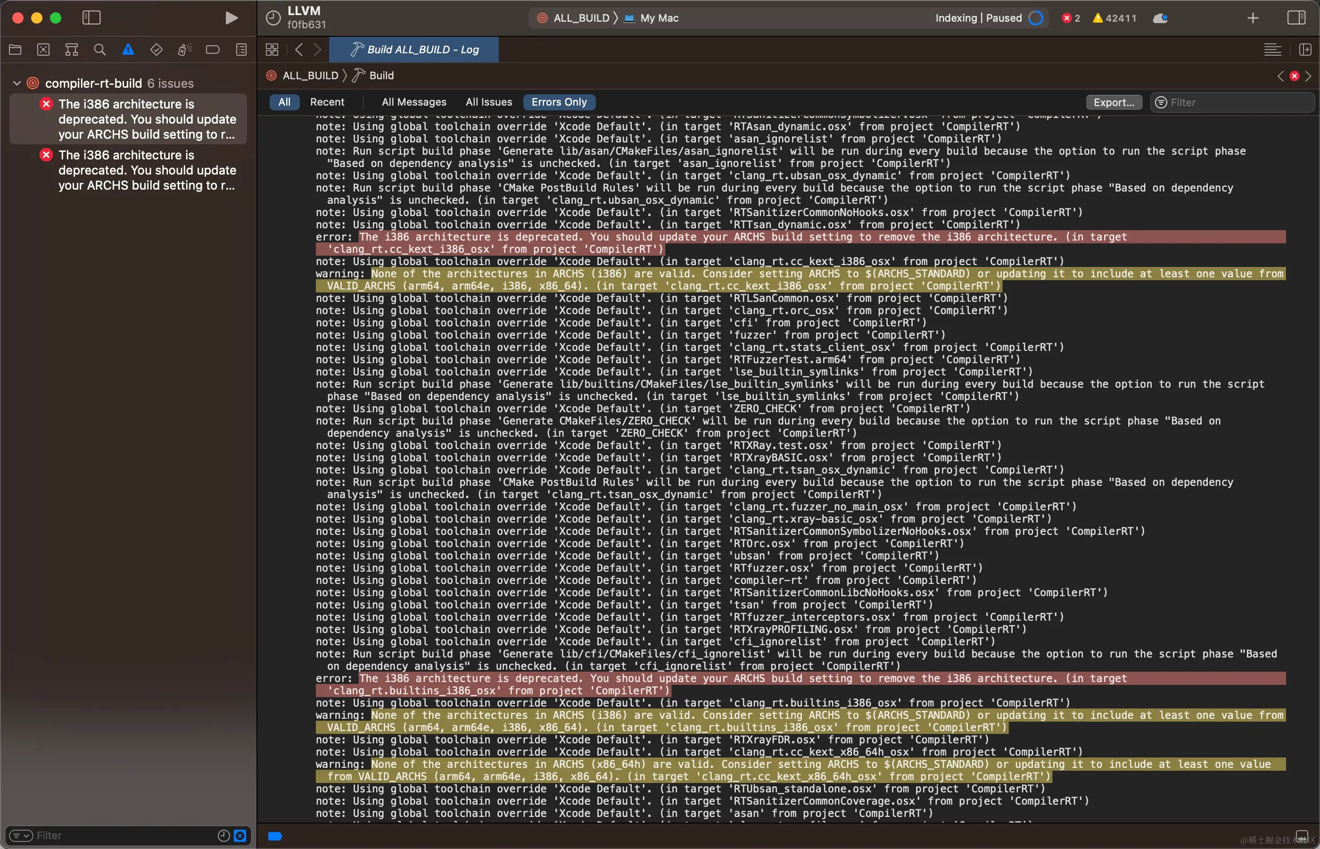Run the ALL_BUILD scheme
This screenshot has width=1320, height=849.
pos(231,17)
